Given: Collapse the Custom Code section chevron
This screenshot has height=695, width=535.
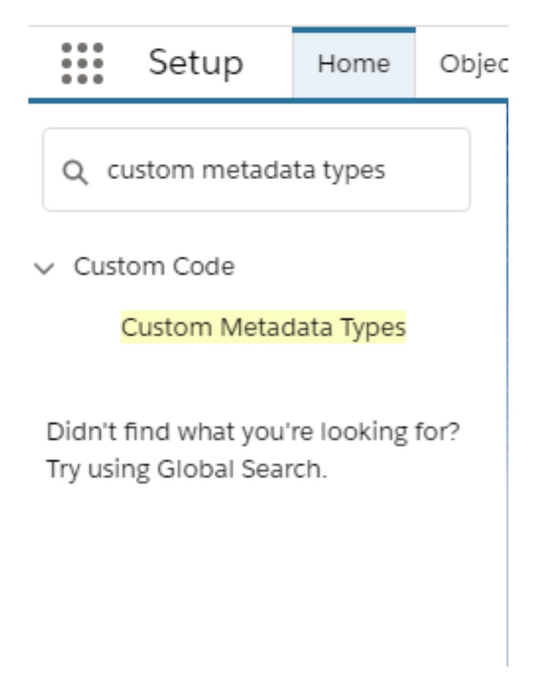Looking at the screenshot, I should point(44,268).
